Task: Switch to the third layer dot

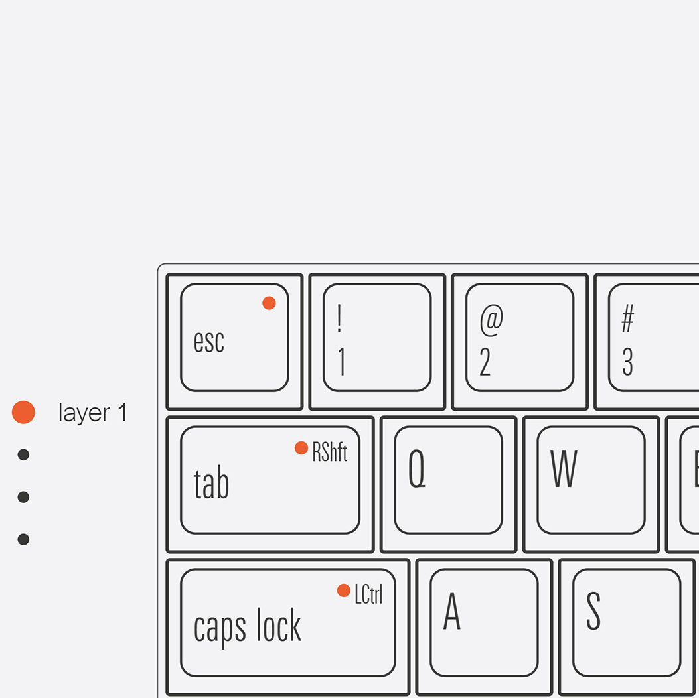Action: pyautogui.click(x=23, y=497)
